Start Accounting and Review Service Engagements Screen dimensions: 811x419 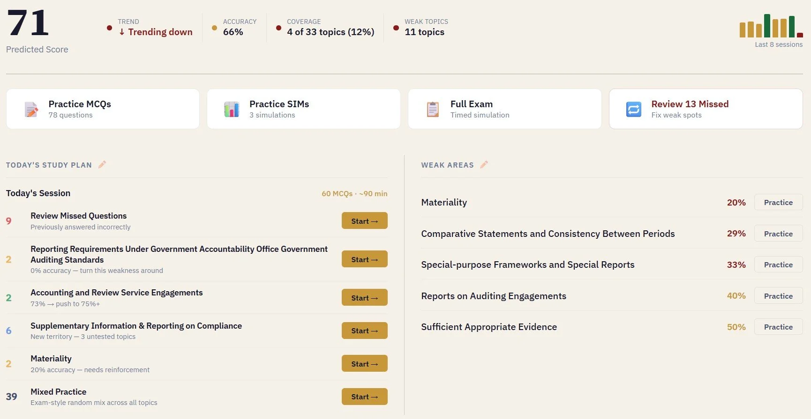pos(365,297)
